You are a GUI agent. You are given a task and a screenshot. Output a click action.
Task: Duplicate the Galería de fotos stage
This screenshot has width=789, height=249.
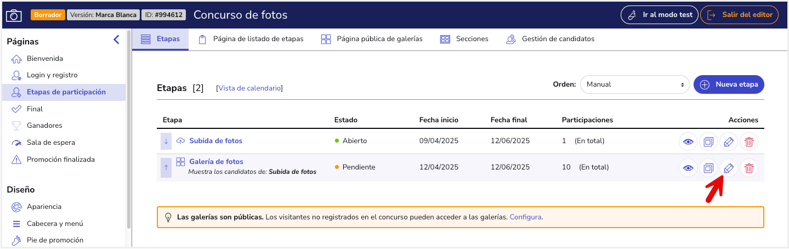[x=708, y=168]
